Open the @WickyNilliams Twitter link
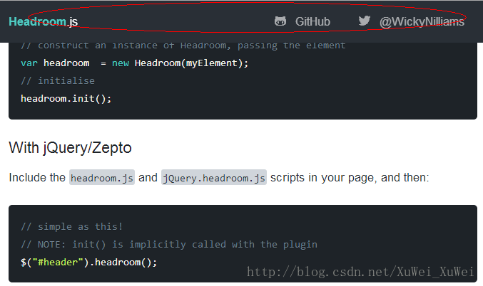This screenshot has width=483, height=286. pyautogui.click(x=422, y=22)
